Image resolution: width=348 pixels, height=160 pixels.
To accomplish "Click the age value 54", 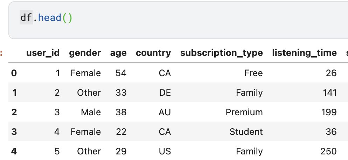I will click(121, 73).
